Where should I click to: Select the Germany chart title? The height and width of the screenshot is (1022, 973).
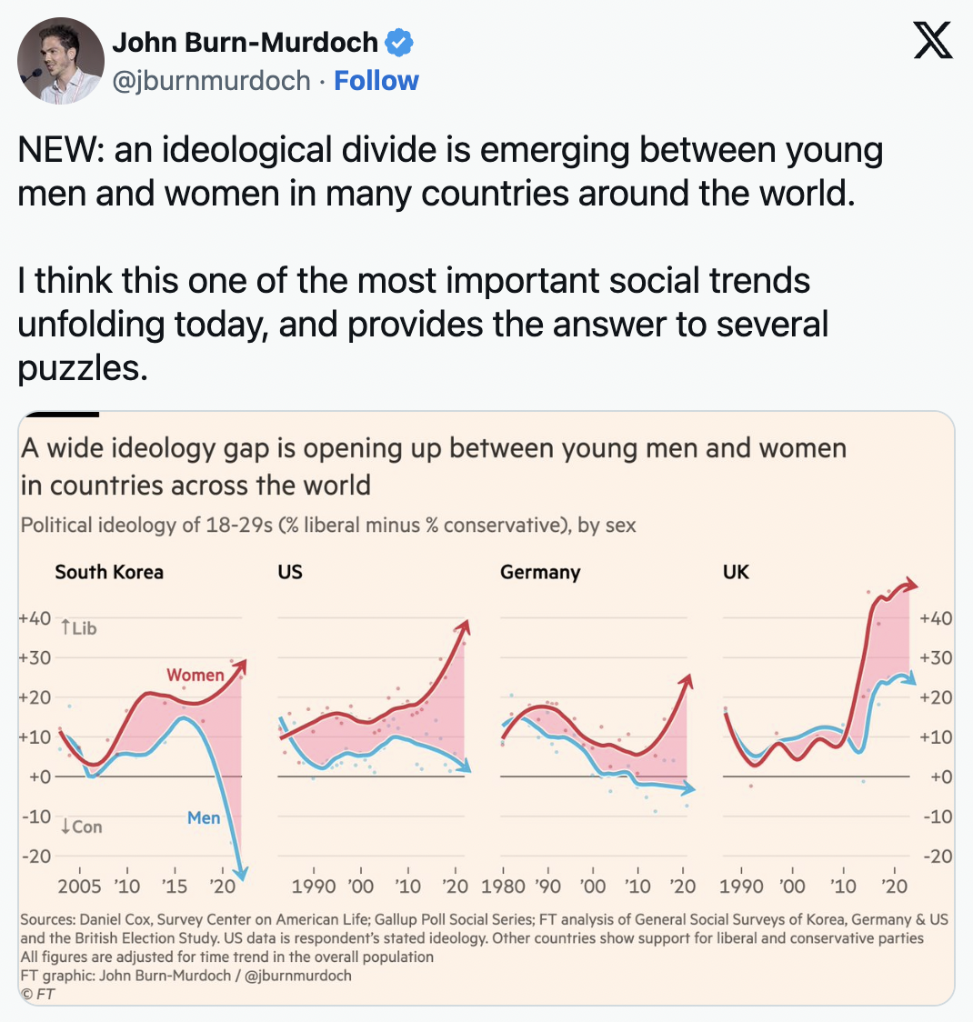coord(540,572)
